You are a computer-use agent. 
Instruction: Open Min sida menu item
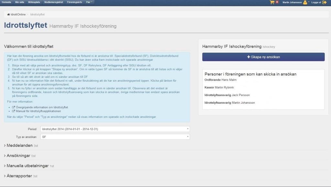pos(20,2)
